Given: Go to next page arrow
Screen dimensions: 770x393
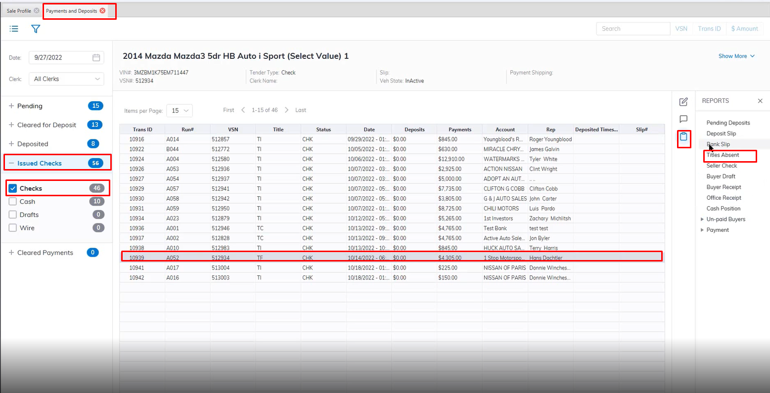Looking at the screenshot, I should tap(286, 110).
